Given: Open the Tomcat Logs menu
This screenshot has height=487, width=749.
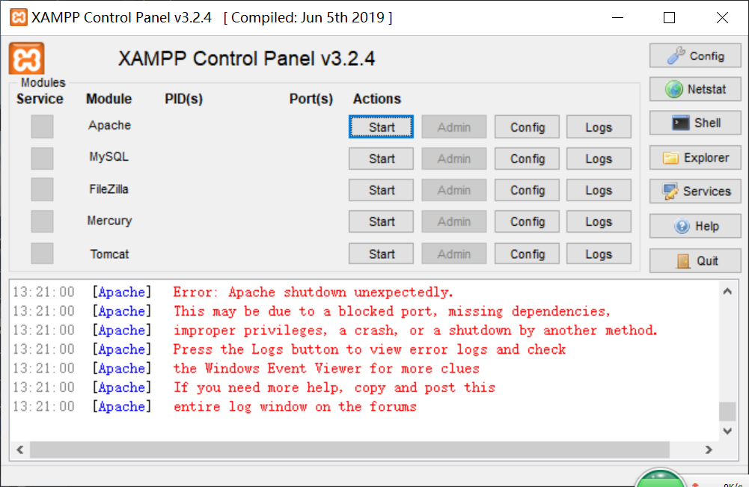Looking at the screenshot, I should coord(599,254).
